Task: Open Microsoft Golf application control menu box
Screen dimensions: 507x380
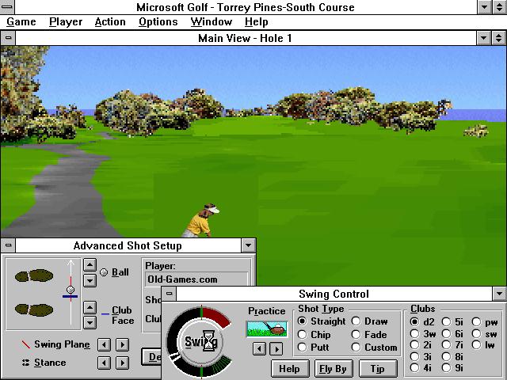Action: (7, 7)
